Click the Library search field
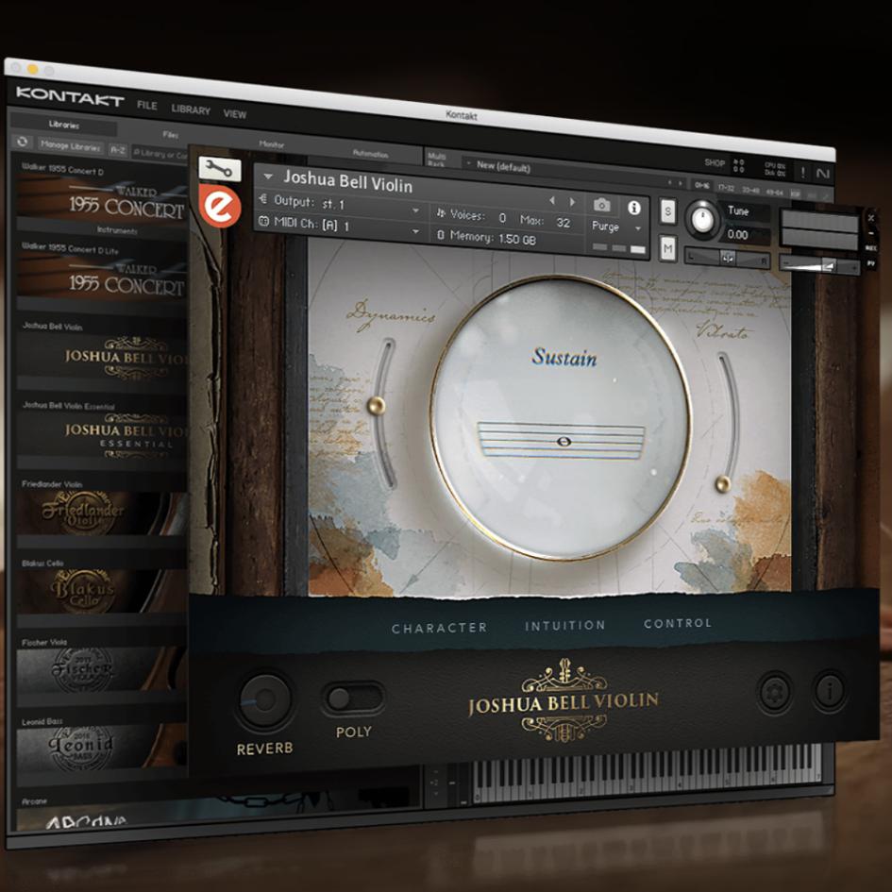The height and width of the screenshot is (892, 892). click(x=160, y=154)
